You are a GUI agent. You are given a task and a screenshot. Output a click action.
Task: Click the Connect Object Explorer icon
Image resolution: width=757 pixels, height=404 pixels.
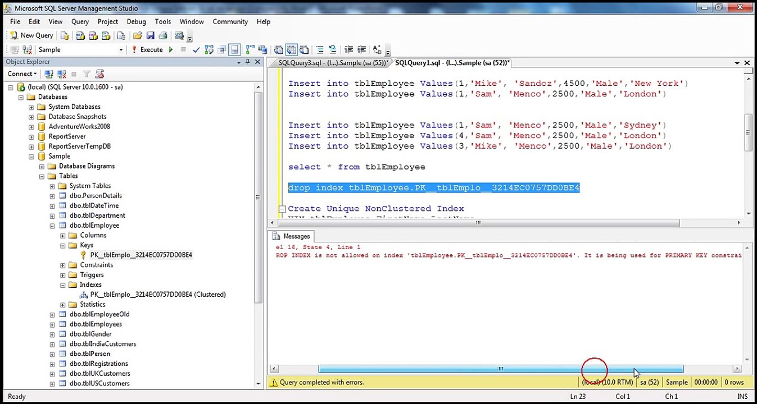click(49, 74)
